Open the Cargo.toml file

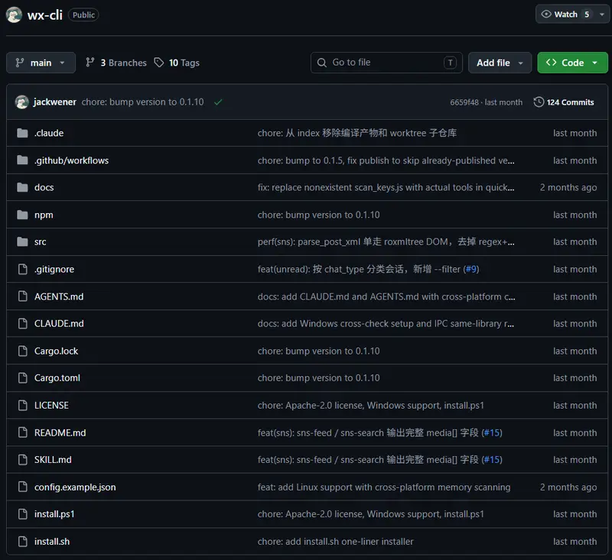coord(57,378)
